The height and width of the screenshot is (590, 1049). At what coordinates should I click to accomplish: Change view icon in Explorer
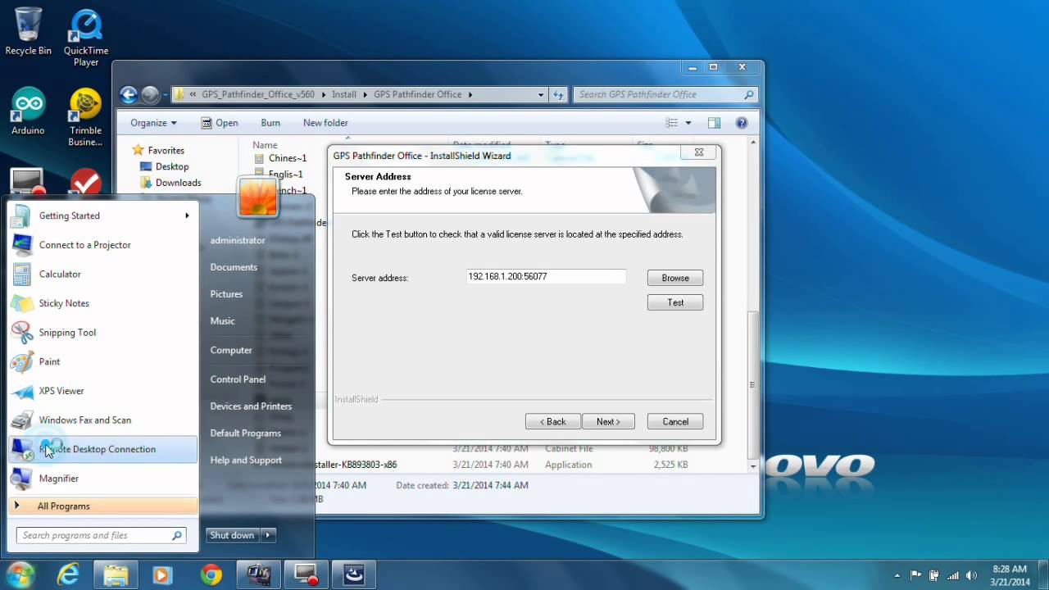pyautogui.click(x=672, y=123)
